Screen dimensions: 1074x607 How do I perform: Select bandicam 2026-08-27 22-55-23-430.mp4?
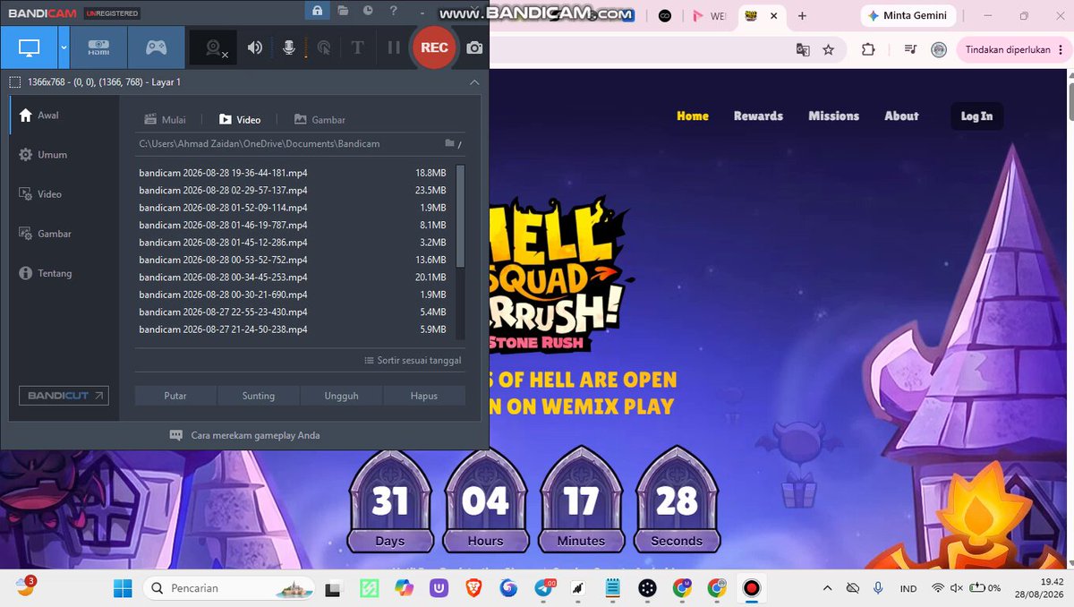pyautogui.click(x=294, y=312)
